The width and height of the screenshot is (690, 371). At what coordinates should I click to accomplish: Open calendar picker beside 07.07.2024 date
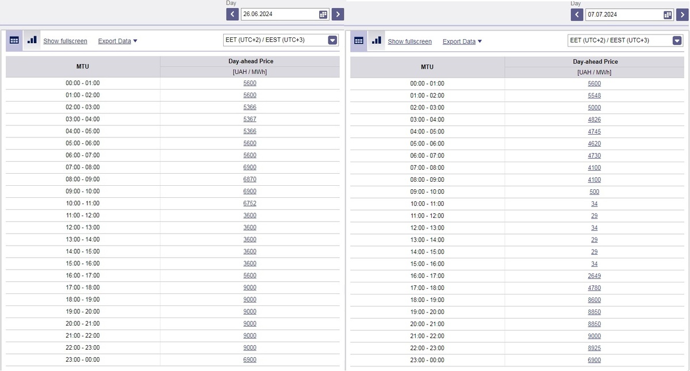point(668,15)
